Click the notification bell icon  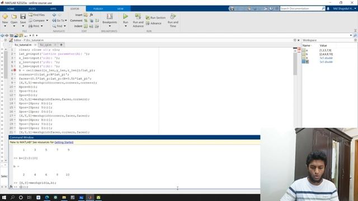[x=328, y=8]
